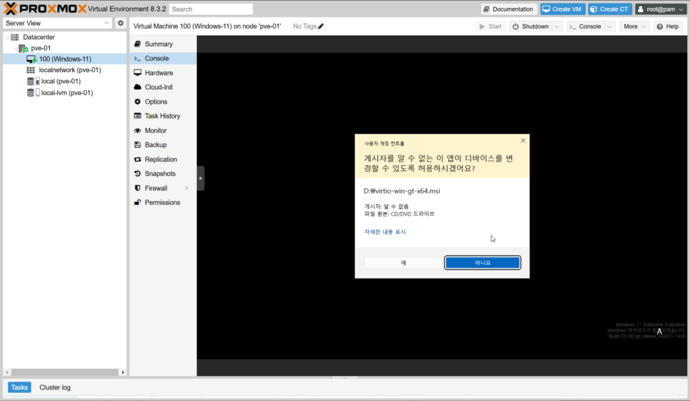Open Cloud-Init configuration
Image resolution: width=690 pixels, height=401 pixels.
pos(158,87)
